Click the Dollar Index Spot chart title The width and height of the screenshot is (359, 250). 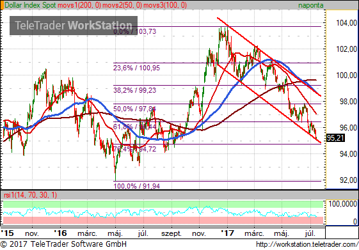point(30,5)
